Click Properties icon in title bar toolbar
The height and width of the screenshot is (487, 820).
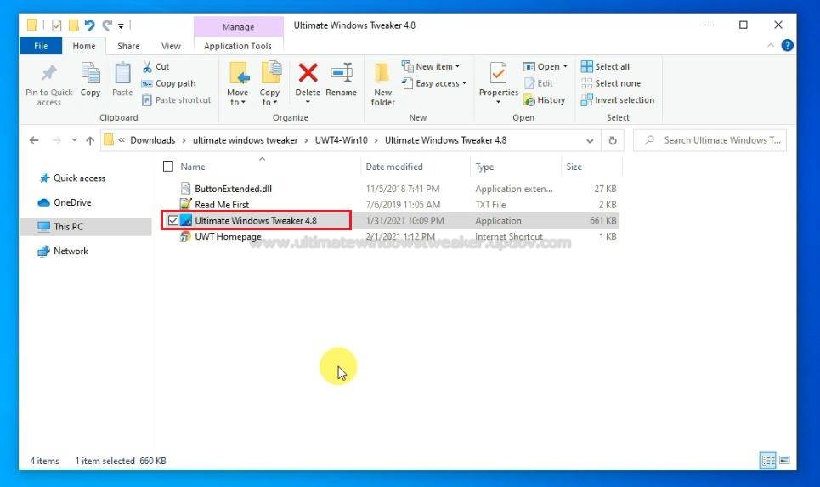(56, 25)
